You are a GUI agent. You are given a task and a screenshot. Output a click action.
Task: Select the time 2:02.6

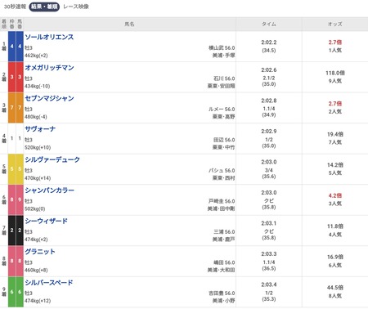(269, 70)
